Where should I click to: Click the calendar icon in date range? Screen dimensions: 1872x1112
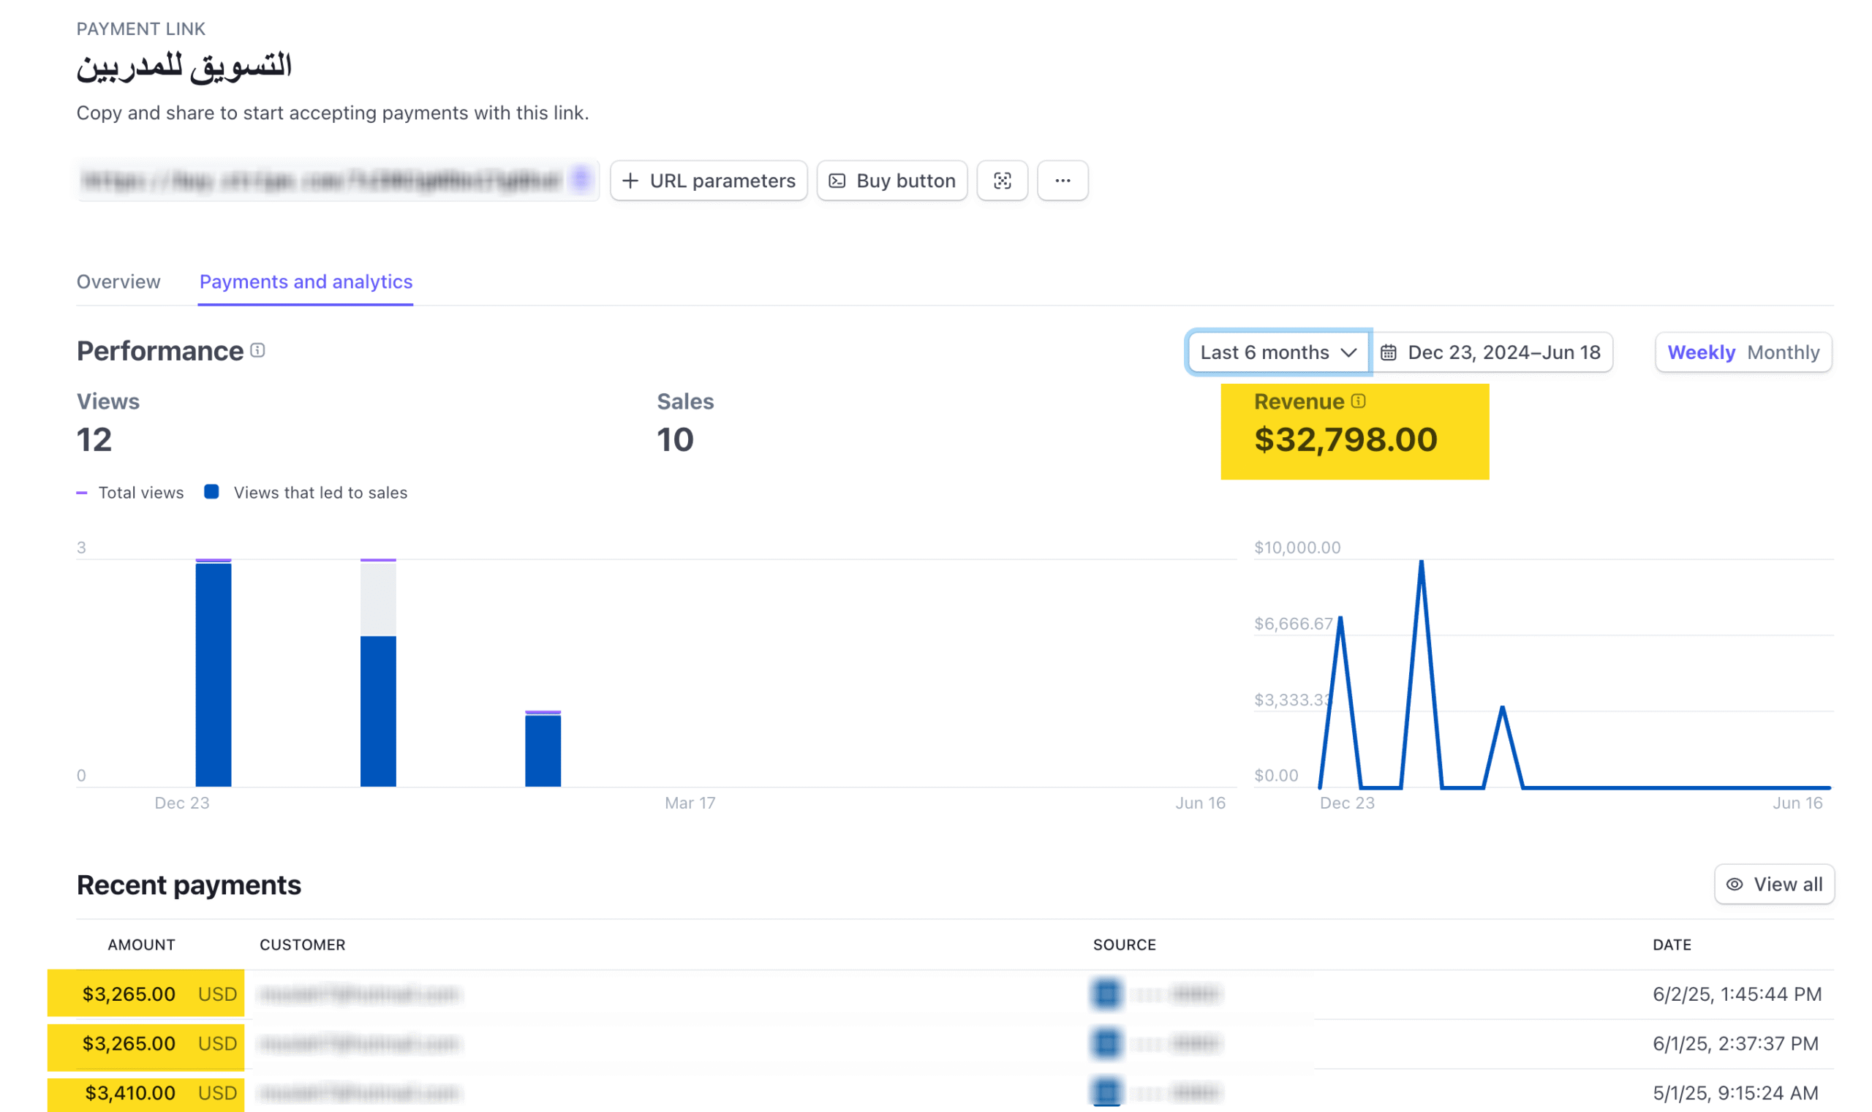pos(1388,352)
